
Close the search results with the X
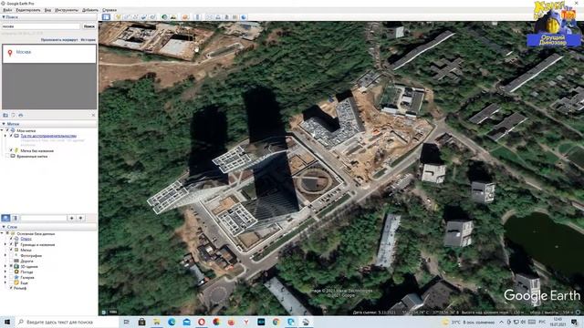point(93,116)
